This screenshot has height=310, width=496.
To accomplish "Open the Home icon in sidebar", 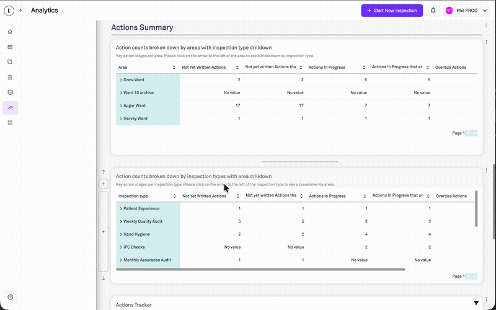I will [x=10, y=32].
